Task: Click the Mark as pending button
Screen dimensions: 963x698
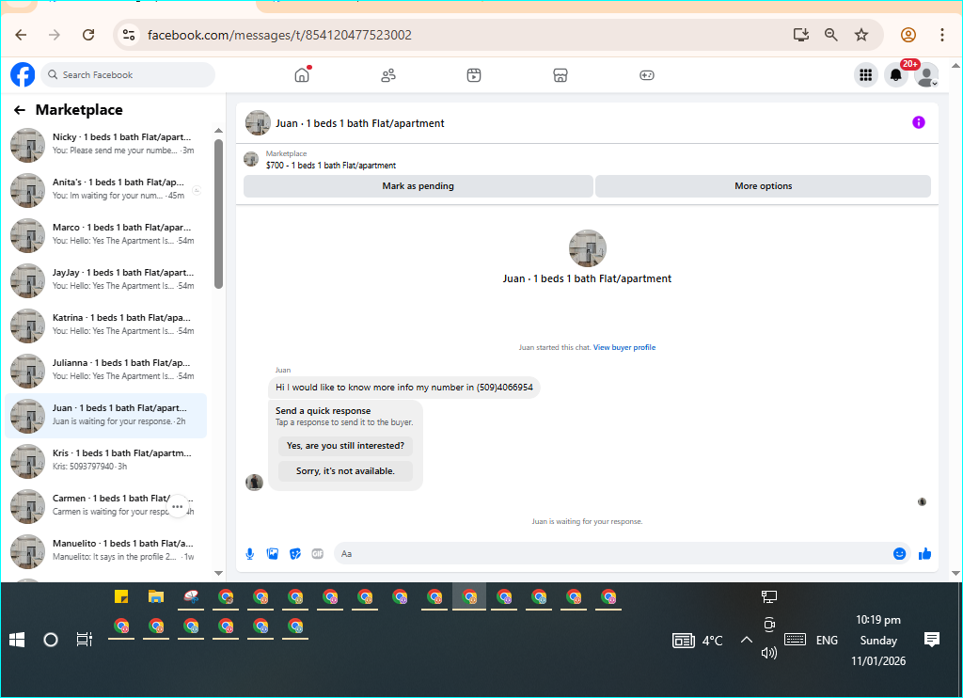Action: [x=418, y=186]
